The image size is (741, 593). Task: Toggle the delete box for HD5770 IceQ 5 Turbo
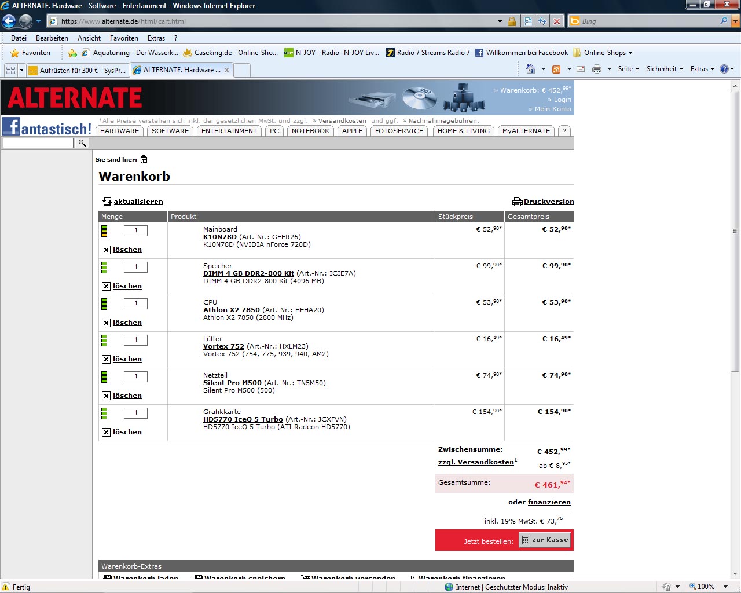click(x=106, y=433)
